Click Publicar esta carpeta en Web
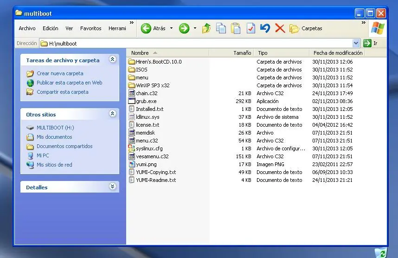 [69, 83]
